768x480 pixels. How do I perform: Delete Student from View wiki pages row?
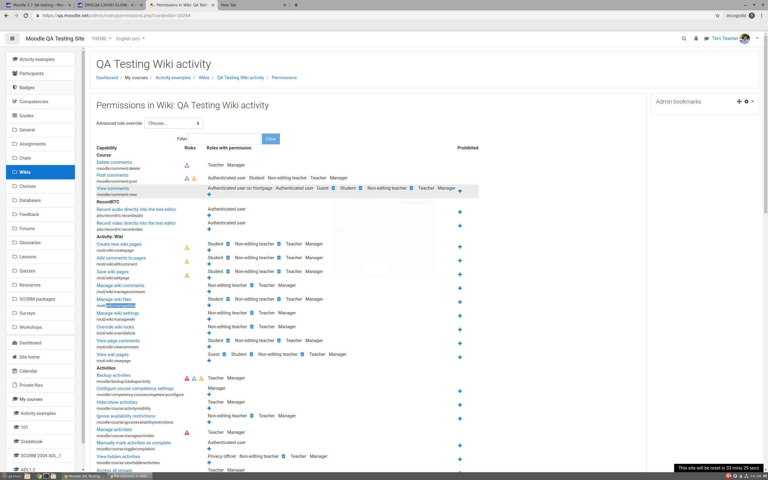coord(251,354)
